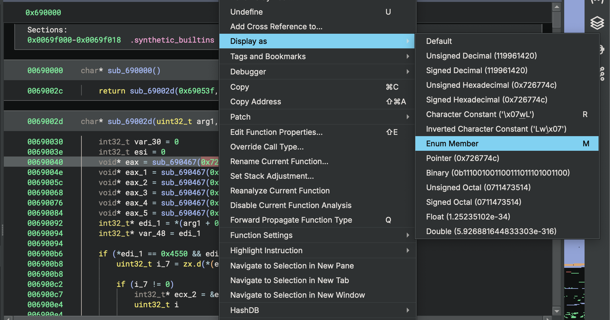Choose Default display format
Screen dimensions: 610x320
[507, 41]
